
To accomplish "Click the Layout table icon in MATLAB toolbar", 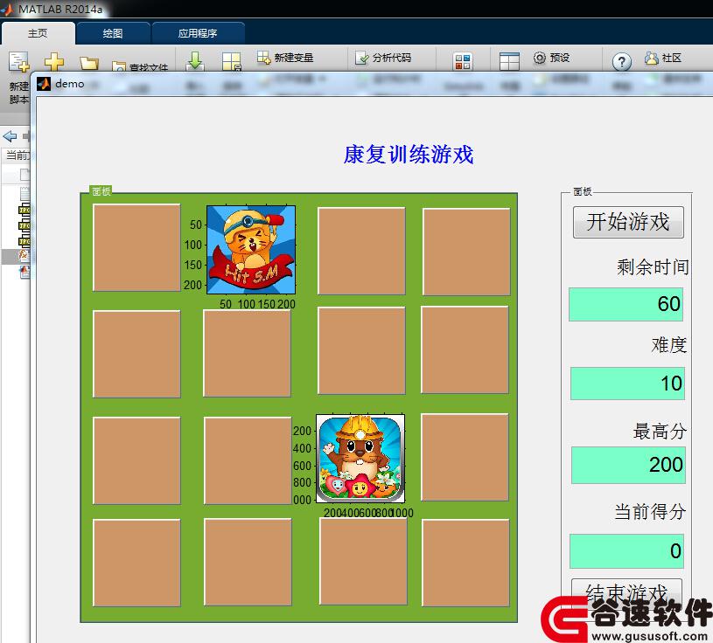I will tap(509, 61).
